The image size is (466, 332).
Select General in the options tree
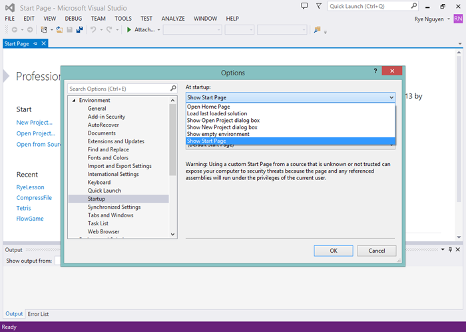tap(97, 109)
